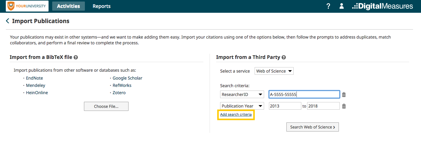Screen dimensions: 421x144
Task: Delete the ResearcherID criteria with trash icon
Action: point(344,94)
